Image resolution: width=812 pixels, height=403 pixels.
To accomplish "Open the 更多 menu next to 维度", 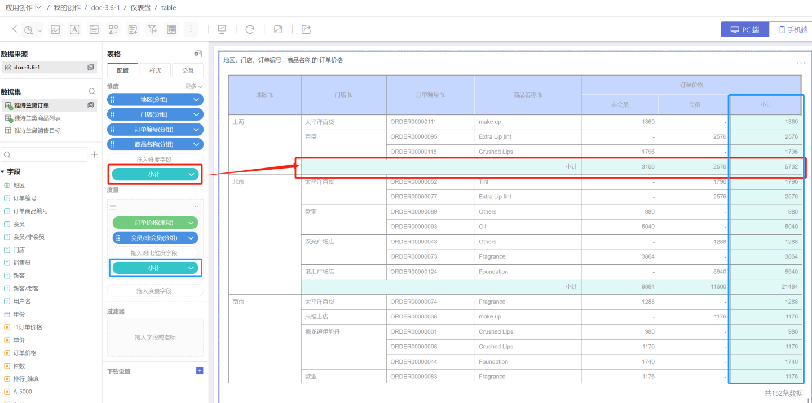I will click(193, 86).
